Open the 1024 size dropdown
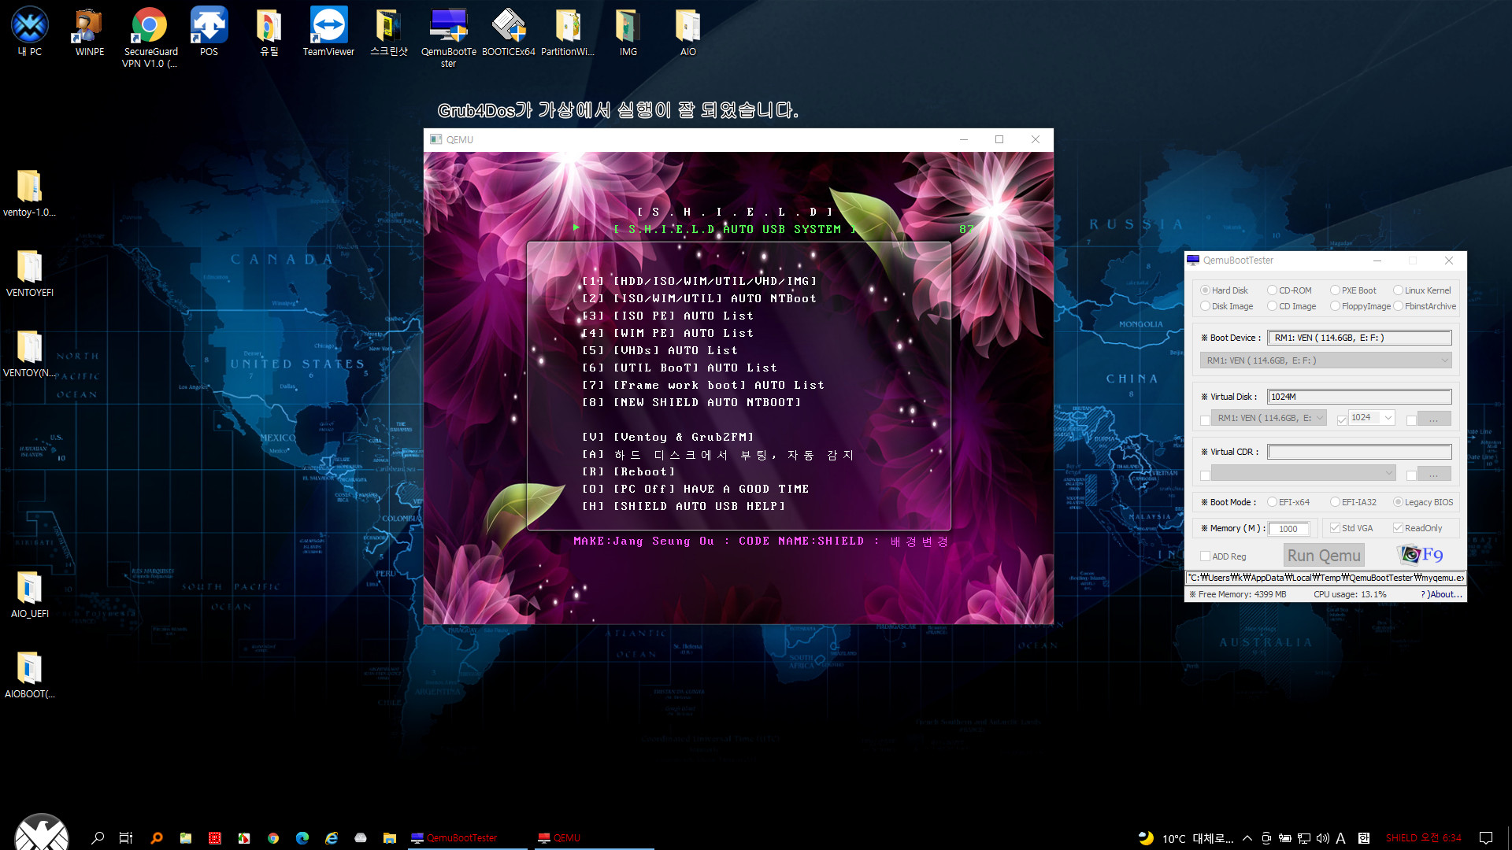The width and height of the screenshot is (1512, 850). pyautogui.click(x=1371, y=418)
